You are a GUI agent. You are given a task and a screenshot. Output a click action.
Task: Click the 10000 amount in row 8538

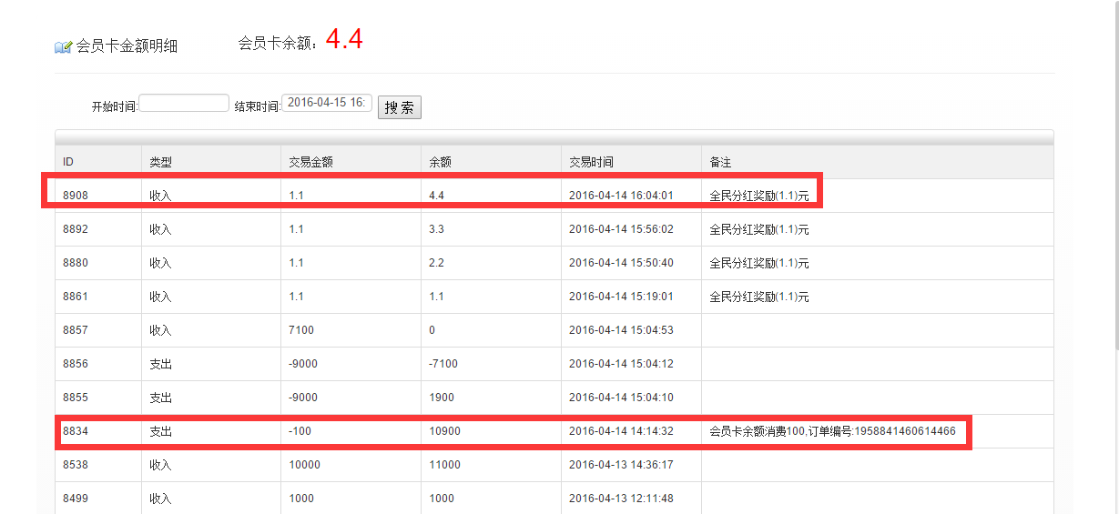coord(304,465)
